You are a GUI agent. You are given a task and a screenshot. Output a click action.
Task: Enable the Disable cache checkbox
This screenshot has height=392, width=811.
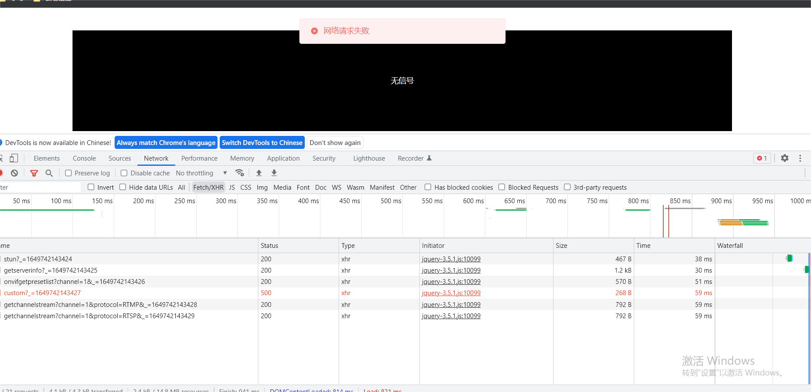(x=124, y=173)
